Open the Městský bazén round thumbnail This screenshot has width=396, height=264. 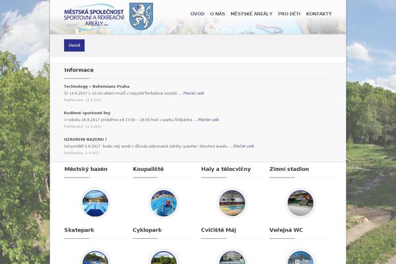[x=96, y=203]
